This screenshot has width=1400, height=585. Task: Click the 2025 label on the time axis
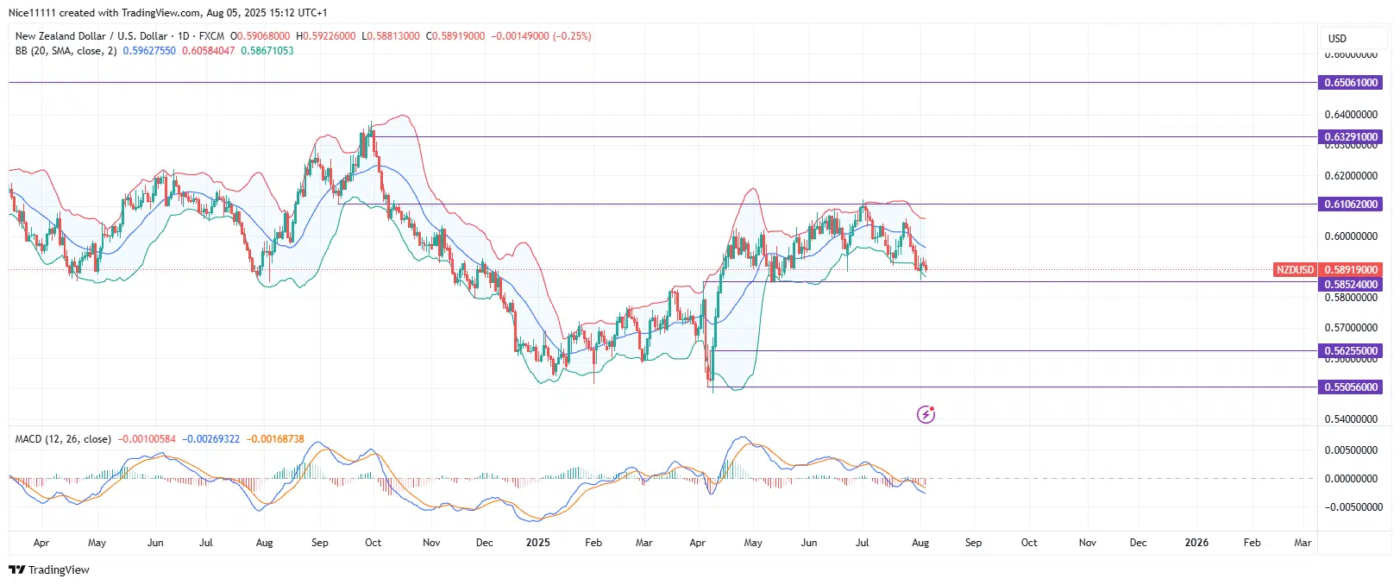click(537, 543)
